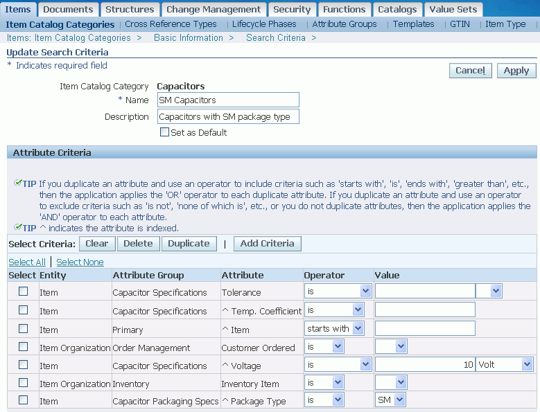Check the Voltage row checkbox
This screenshot has width=540, height=412.
23,364
